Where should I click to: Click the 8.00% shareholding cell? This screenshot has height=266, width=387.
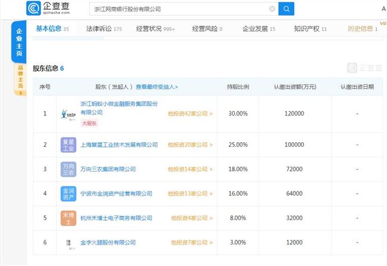click(x=238, y=218)
